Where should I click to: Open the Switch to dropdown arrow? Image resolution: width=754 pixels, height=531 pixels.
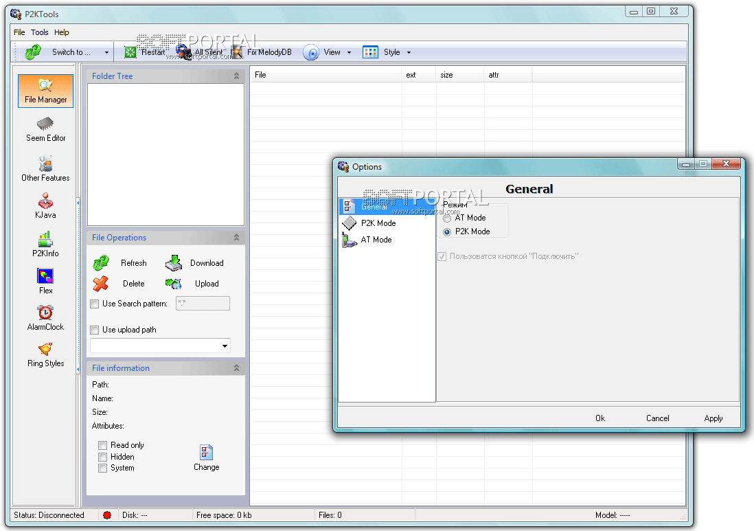tap(106, 52)
